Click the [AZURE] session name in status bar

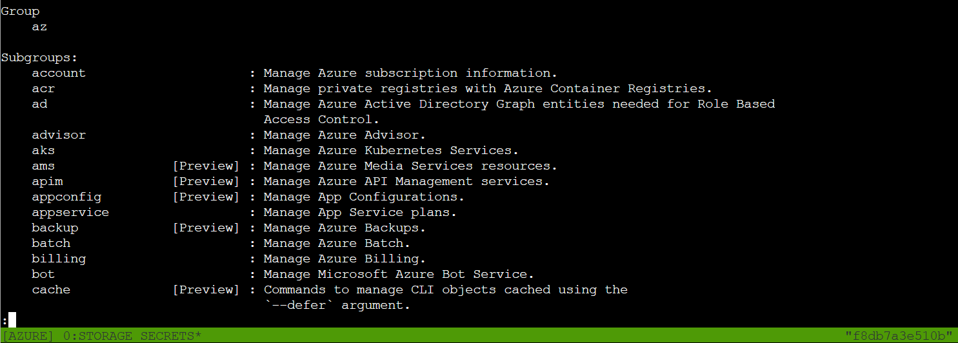[x=28, y=336]
